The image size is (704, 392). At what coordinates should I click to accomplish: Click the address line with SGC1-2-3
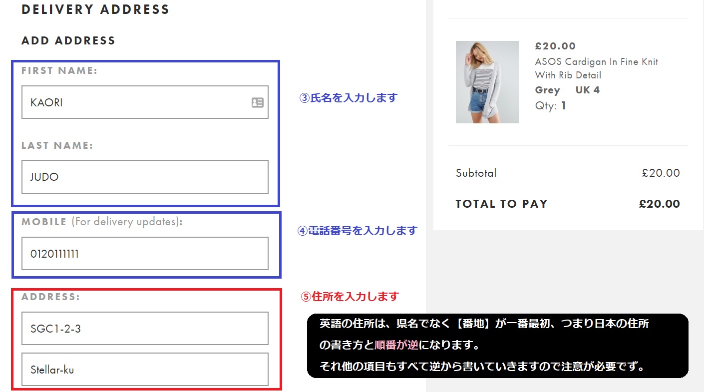tap(145, 329)
